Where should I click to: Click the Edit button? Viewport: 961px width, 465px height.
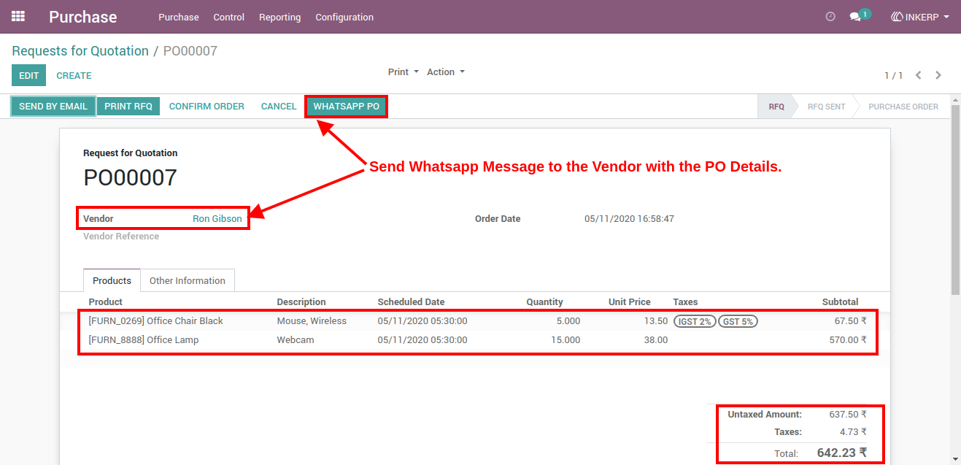29,75
